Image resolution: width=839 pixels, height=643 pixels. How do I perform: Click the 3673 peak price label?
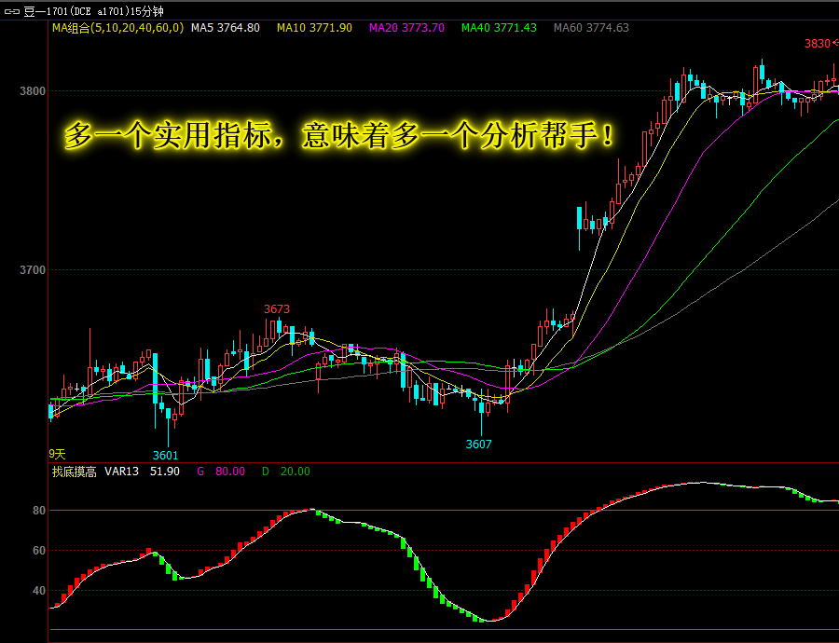277,309
